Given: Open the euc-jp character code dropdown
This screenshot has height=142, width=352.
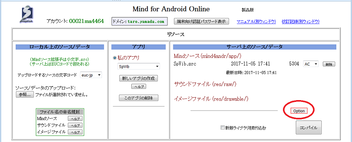Looking at the screenshot, I should pyautogui.click(x=91, y=75).
